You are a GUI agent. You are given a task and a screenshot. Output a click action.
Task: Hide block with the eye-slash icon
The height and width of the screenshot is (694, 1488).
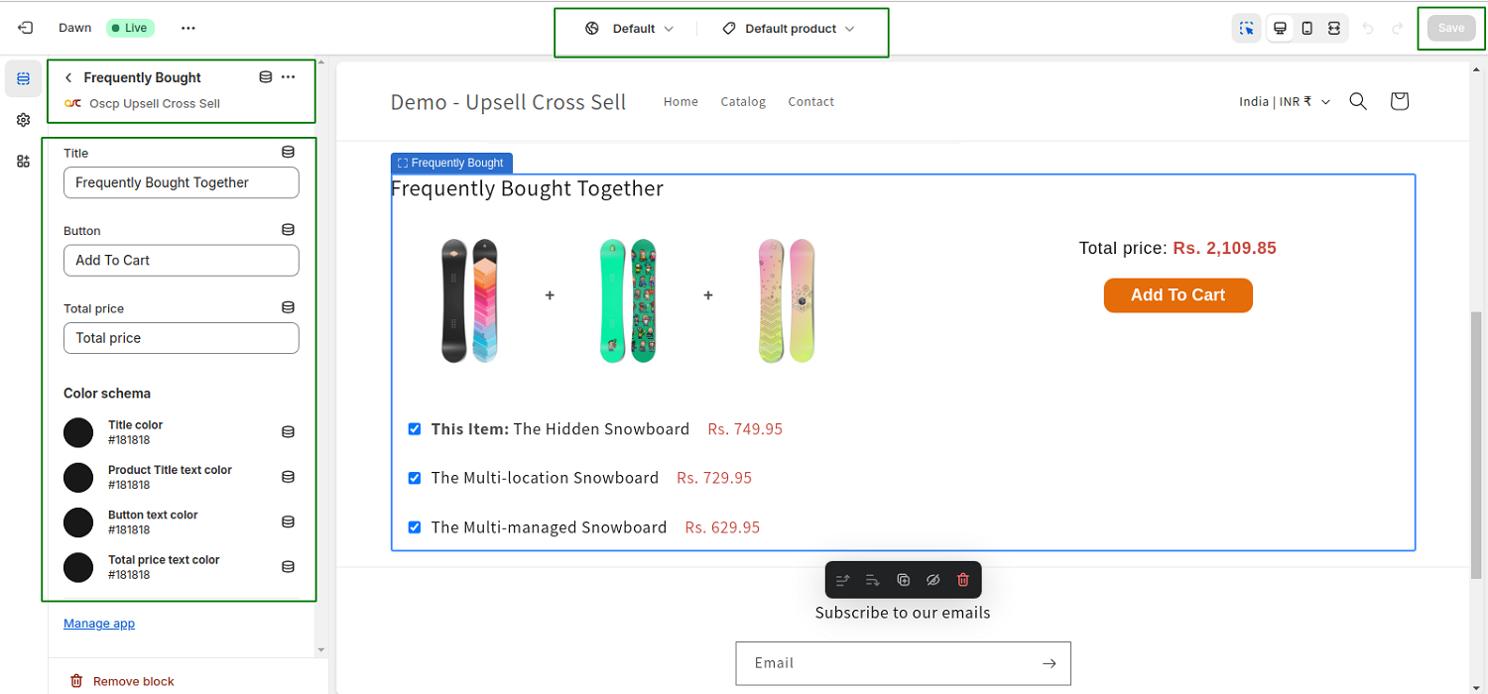932,580
